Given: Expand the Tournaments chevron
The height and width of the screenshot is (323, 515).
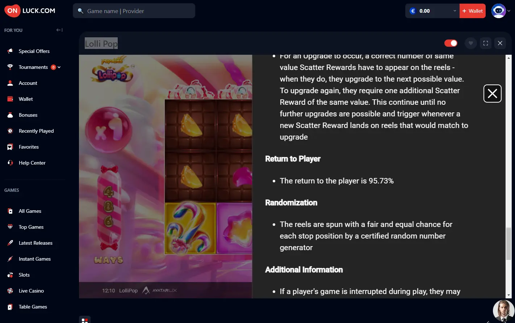Looking at the screenshot, I should point(59,67).
